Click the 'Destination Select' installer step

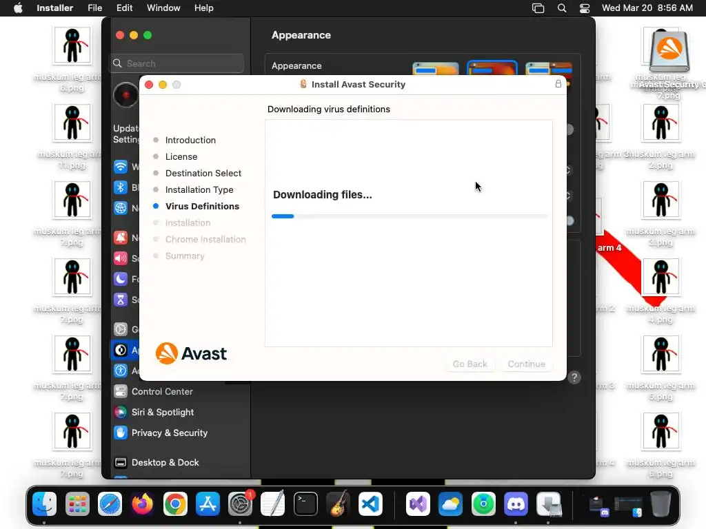point(203,173)
